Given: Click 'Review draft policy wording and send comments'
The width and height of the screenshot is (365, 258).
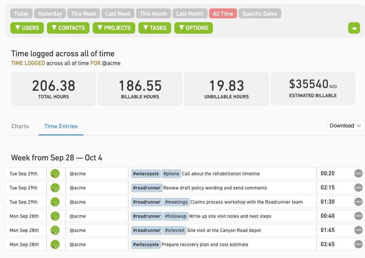Looking at the screenshot, I should tap(215, 188).
